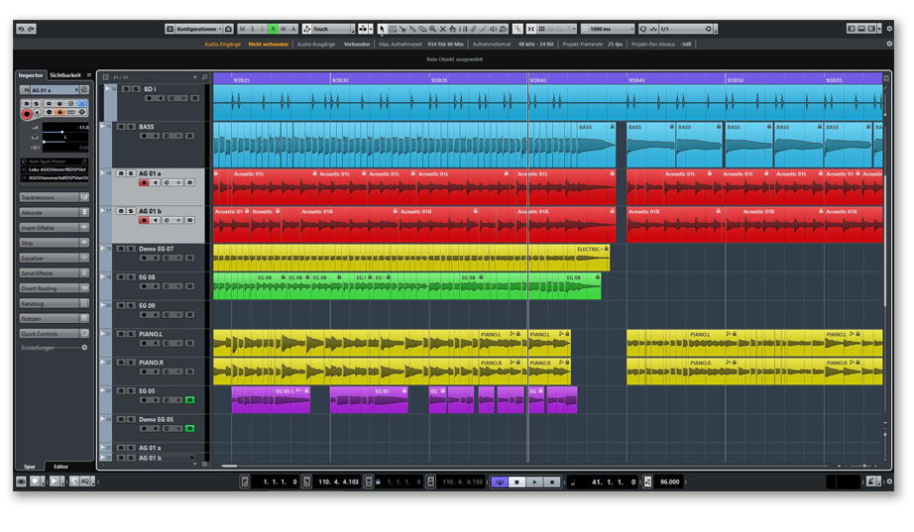The height and width of the screenshot is (532, 914).
Task: Click the Kein Spur-Preset field
Action: coord(55,161)
